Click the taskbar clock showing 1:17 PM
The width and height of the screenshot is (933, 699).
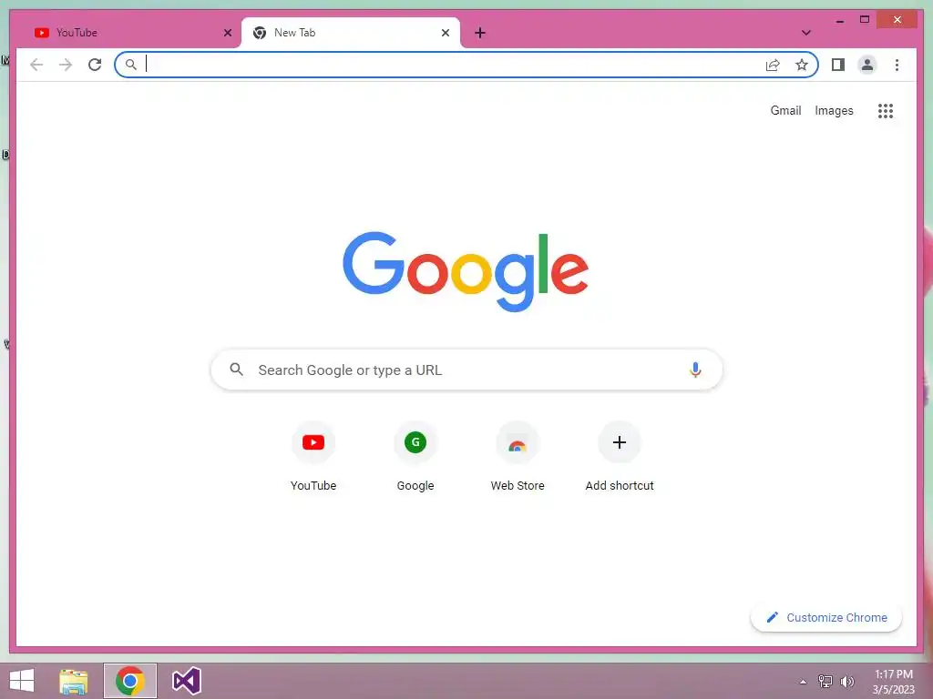893,682
